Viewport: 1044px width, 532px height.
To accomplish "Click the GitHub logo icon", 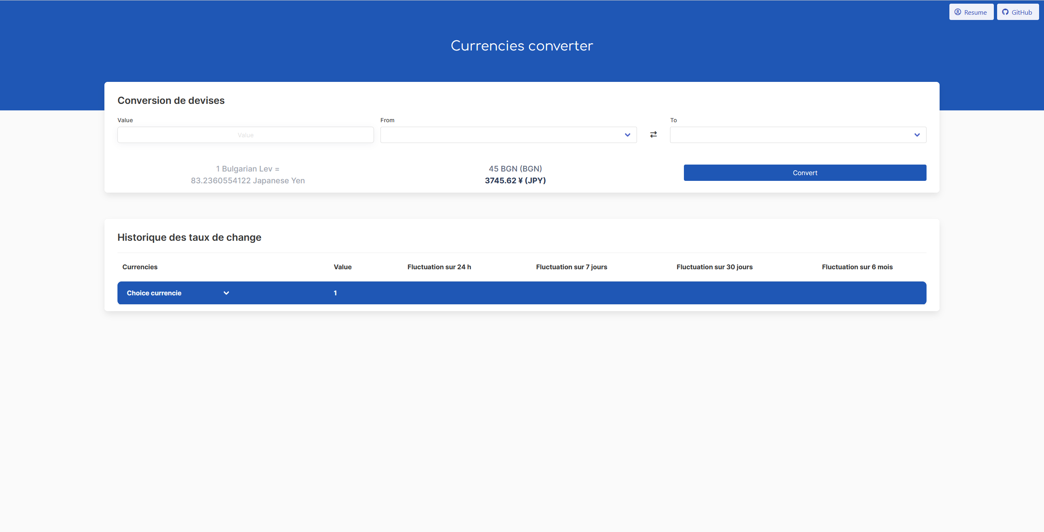I will pos(1006,12).
